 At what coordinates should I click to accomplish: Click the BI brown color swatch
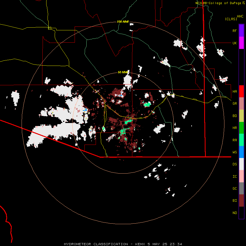click(241, 201)
